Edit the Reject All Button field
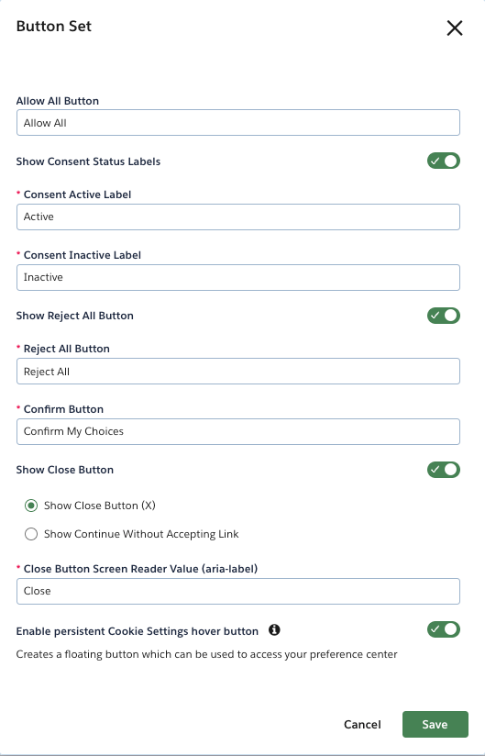The height and width of the screenshot is (756, 485). [238, 372]
